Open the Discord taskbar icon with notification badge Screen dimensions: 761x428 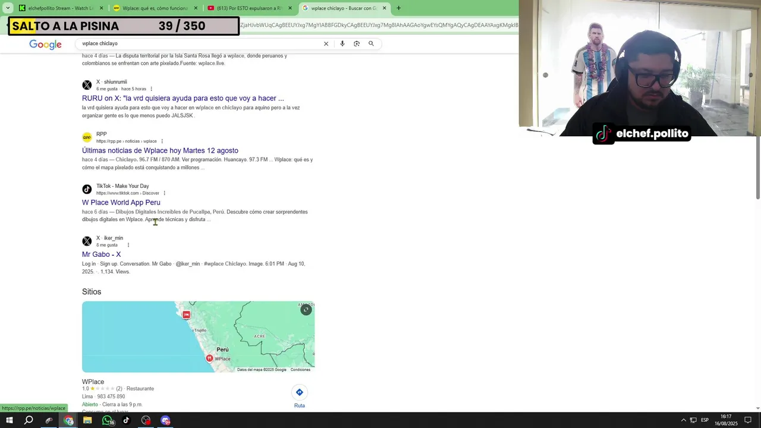tap(165, 420)
